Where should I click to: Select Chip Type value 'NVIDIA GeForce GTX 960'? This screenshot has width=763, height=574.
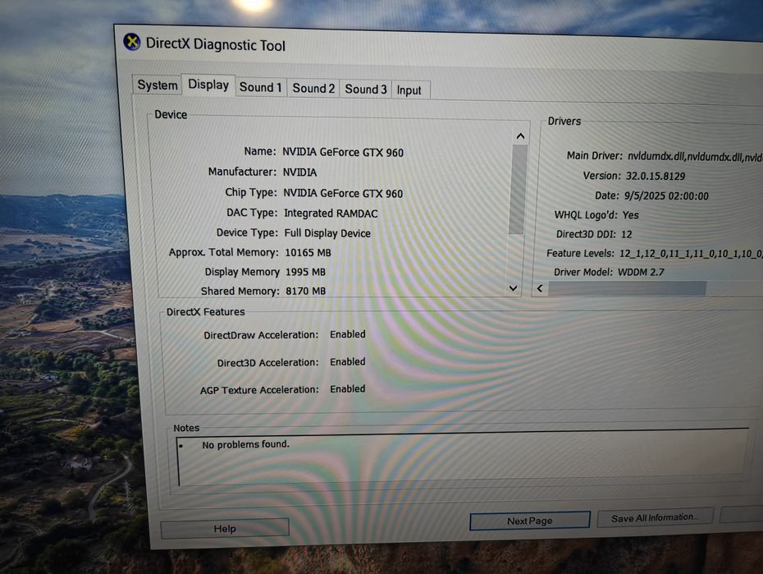pos(343,193)
